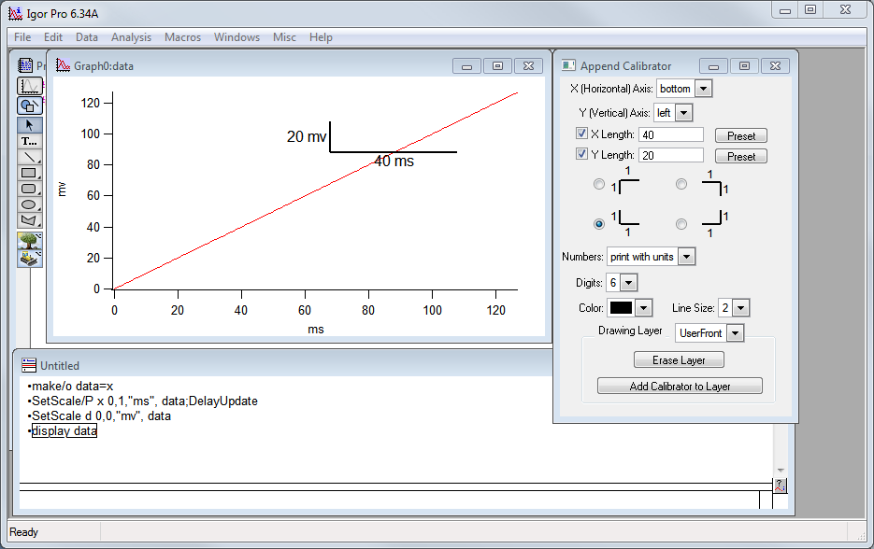
Task: Open the tree environment drawing icon
Action: pos(29,240)
